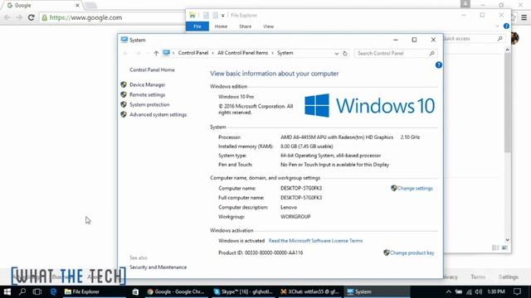Click the System taskbar button
This screenshot has height=298, width=531.
pyautogui.click(x=377, y=291)
